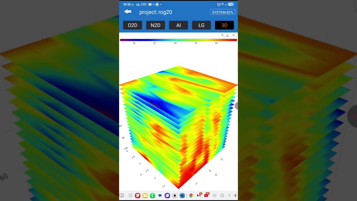Click the colorbar value 20

134,43
